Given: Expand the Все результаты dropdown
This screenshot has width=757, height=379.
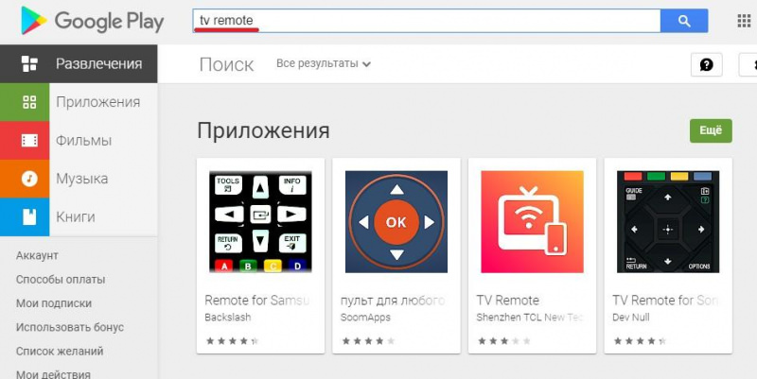Looking at the screenshot, I should pos(324,63).
